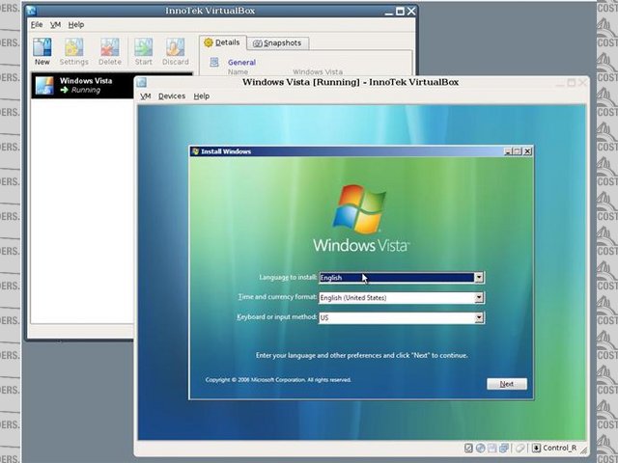Click the General section icon in Details
The height and width of the screenshot is (463, 618).
tap(214, 62)
